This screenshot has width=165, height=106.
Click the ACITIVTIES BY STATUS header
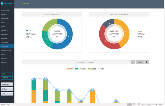click(x=52, y=15)
